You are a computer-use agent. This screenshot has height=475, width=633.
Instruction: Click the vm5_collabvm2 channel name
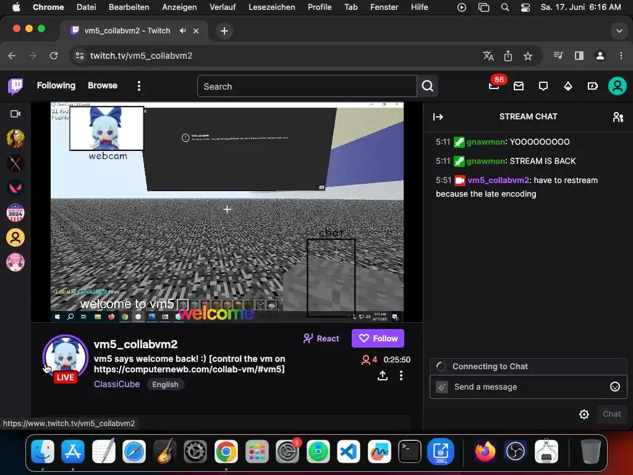click(x=135, y=344)
